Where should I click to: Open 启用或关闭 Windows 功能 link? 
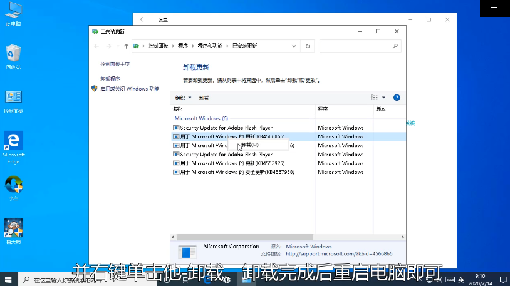coord(130,89)
